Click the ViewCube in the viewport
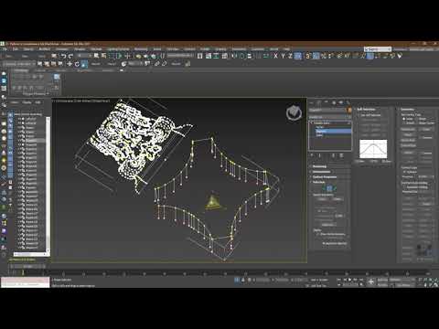The height and width of the screenshot is (329, 439). click(294, 113)
